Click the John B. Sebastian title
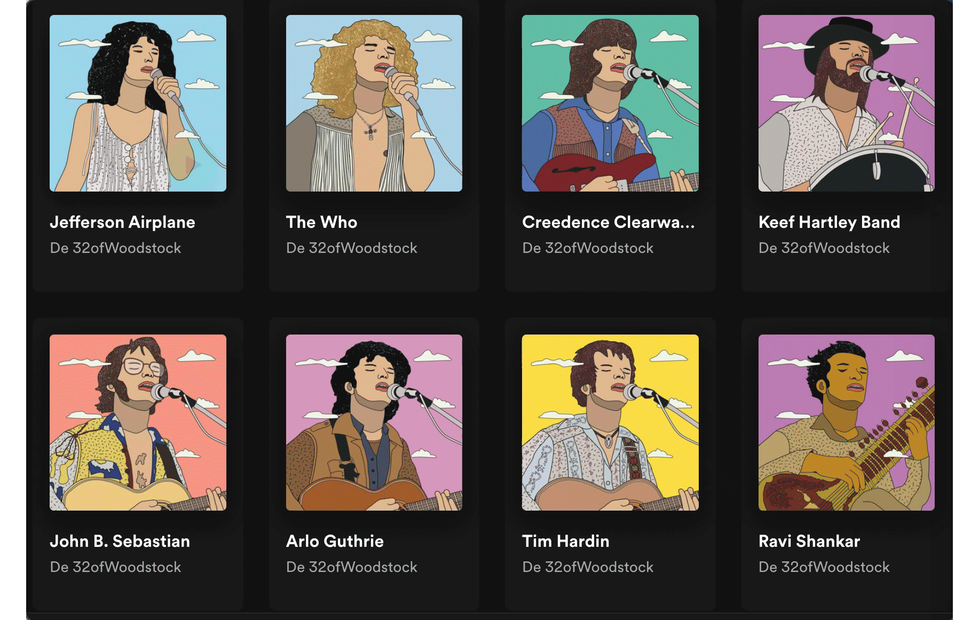This screenshot has height=620, width=979. (x=120, y=541)
